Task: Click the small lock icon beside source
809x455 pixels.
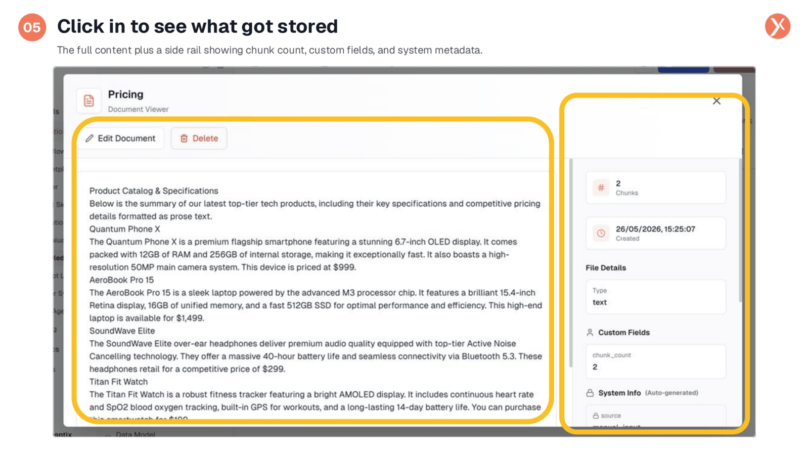Action: point(596,416)
